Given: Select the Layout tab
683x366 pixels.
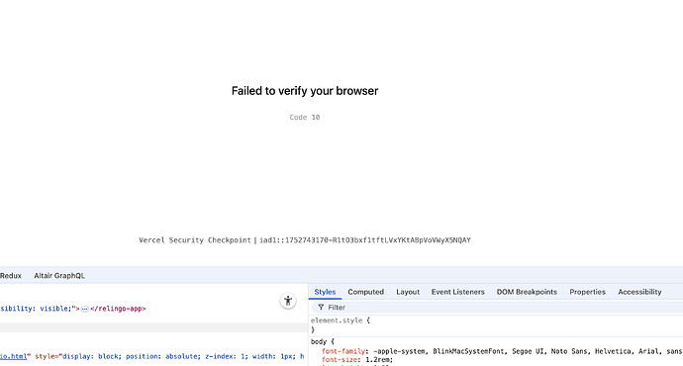Looking at the screenshot, I should click(x=408, y=292).
